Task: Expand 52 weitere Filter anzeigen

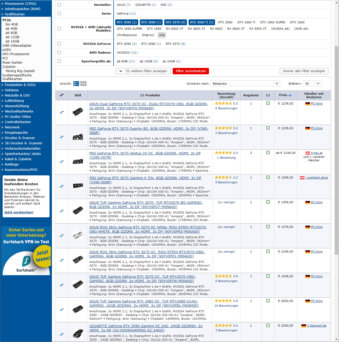Action: coord(143,71)
